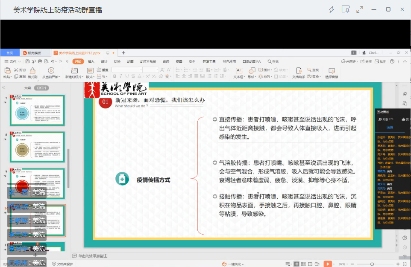Switch thumbnail pane to Slides (幻灯片) mode
This screenshot has width=411, height=267.
41,88
